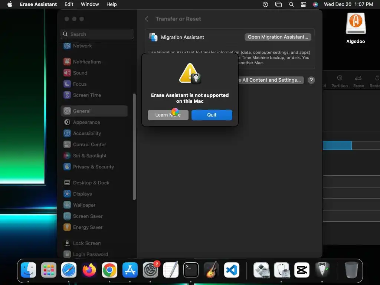Go back with the chevron arrow
Screen dimensions: 380x285
(147, 19)
